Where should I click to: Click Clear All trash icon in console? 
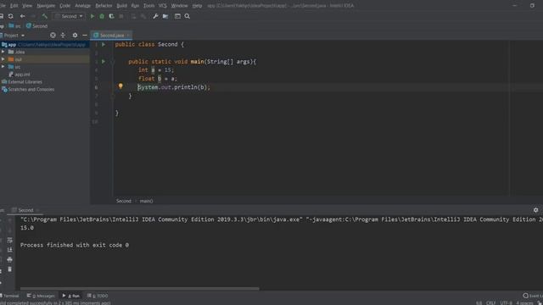click(x=9, y=269)
